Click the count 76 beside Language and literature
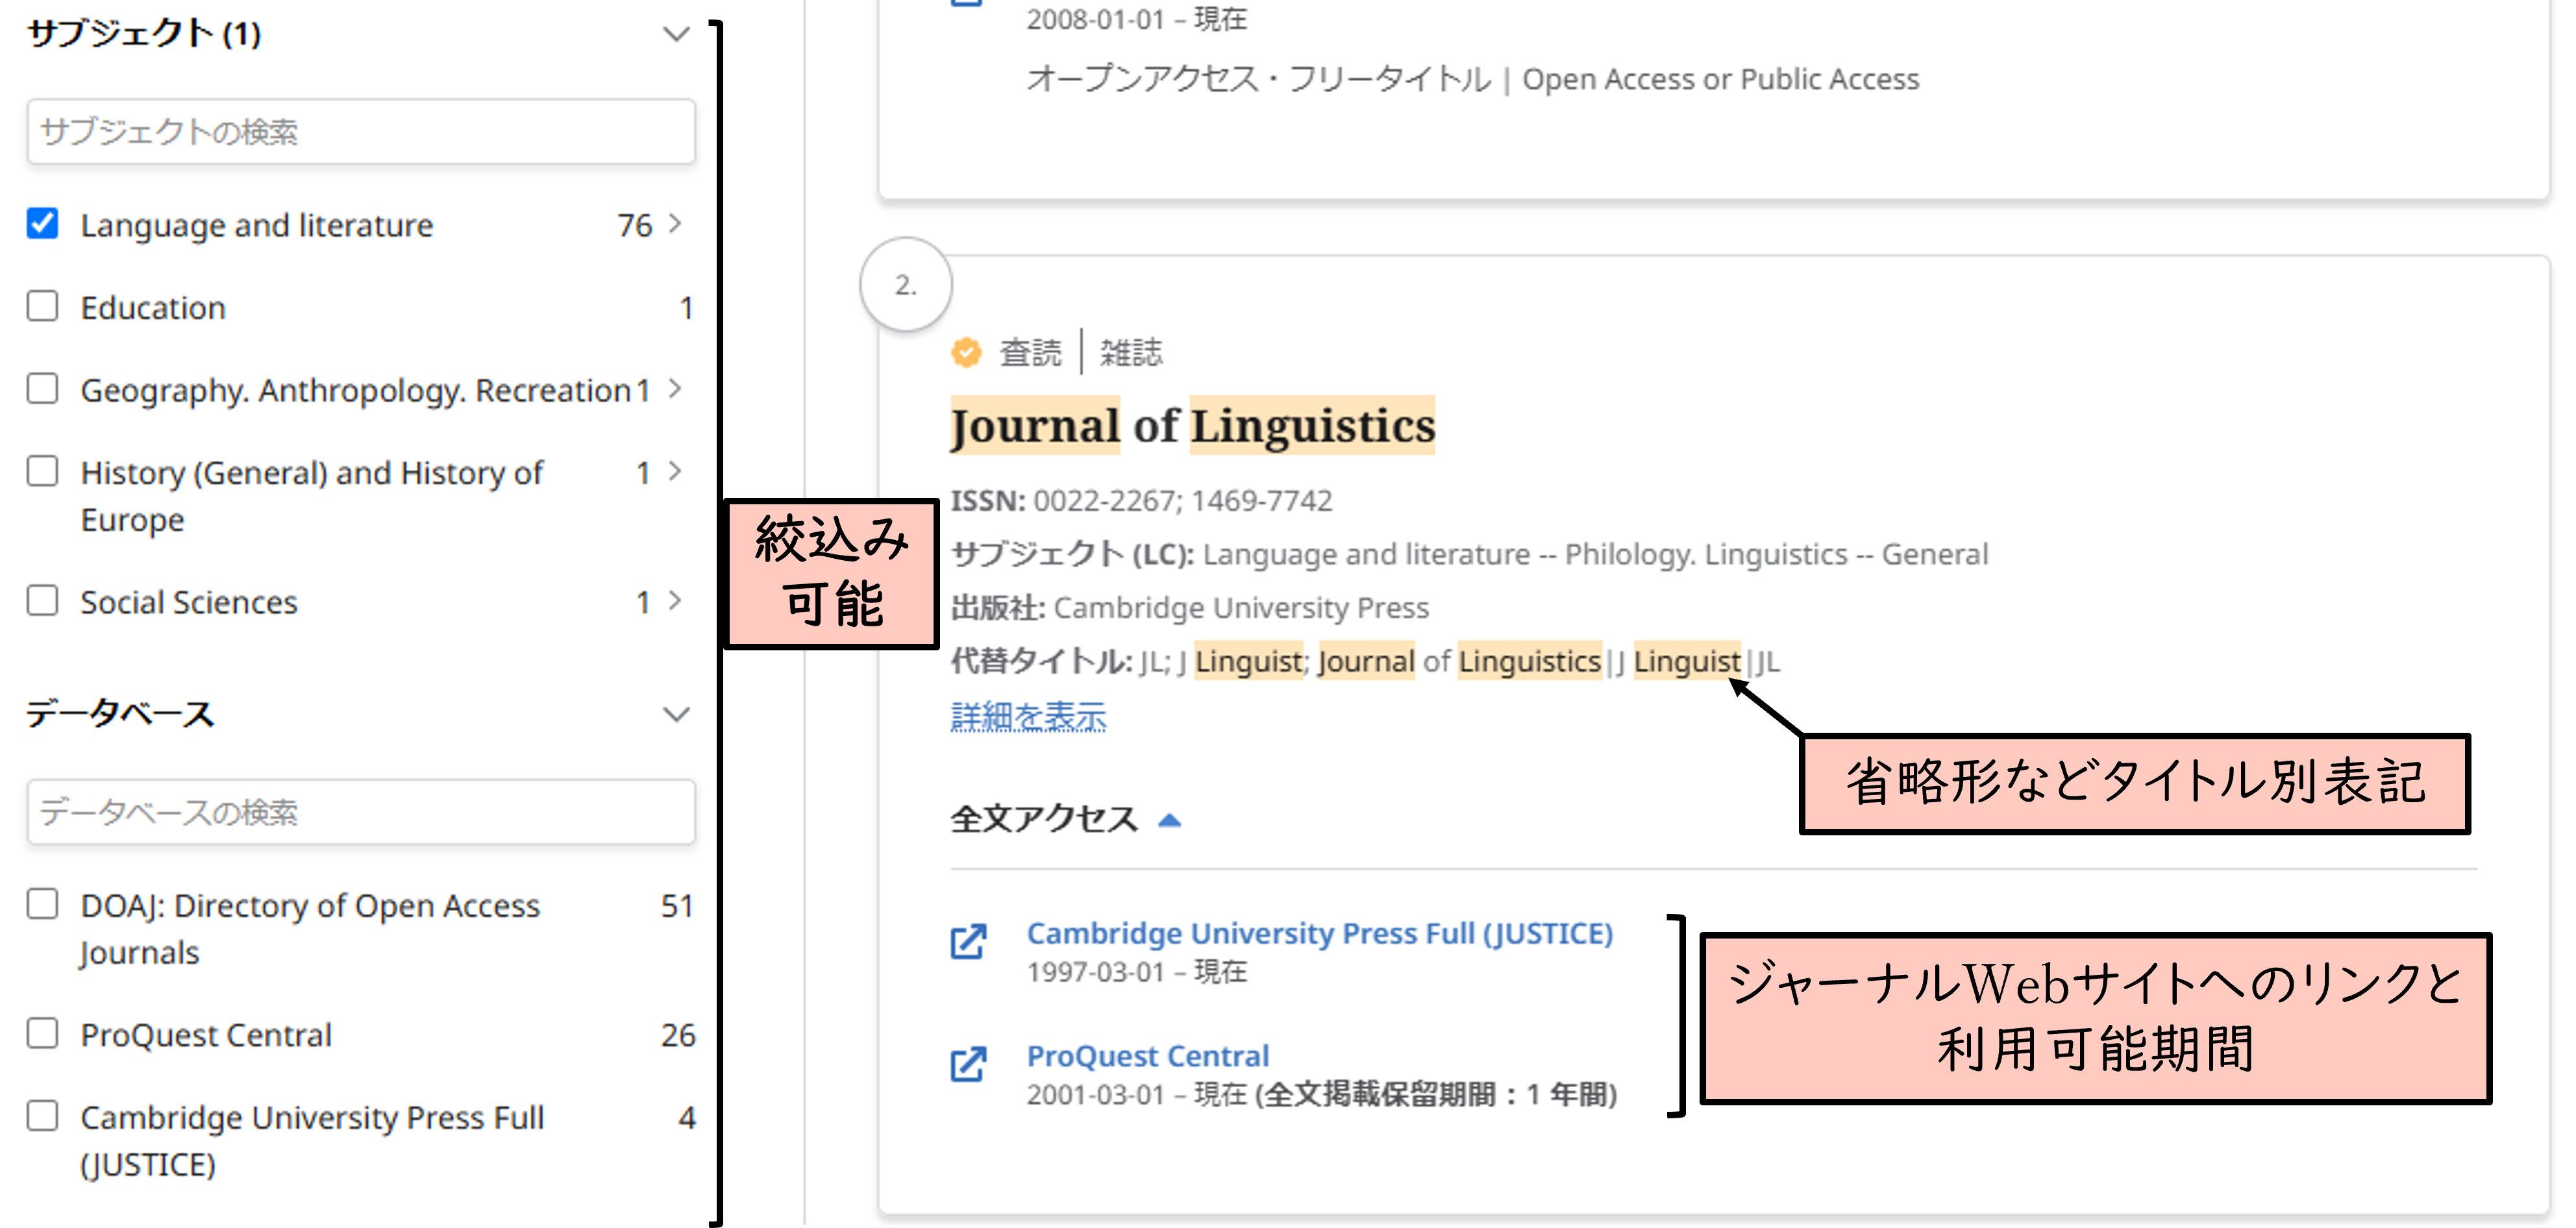 click(x=634, y=225)
